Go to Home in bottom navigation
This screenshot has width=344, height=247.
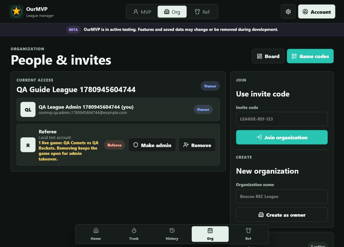tap(96, 234)
